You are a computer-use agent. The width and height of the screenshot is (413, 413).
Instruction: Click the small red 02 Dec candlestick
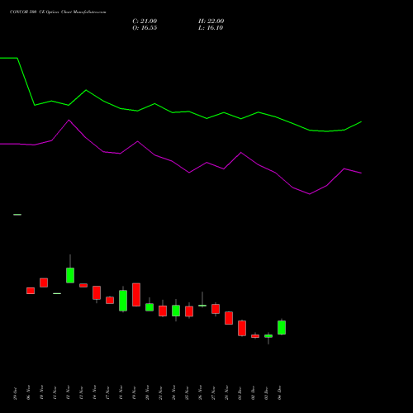pos(255,336)
